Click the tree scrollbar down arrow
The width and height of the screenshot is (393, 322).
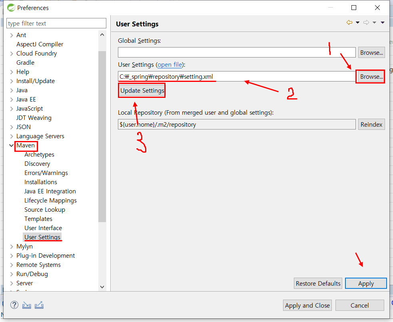coord(102,287)
